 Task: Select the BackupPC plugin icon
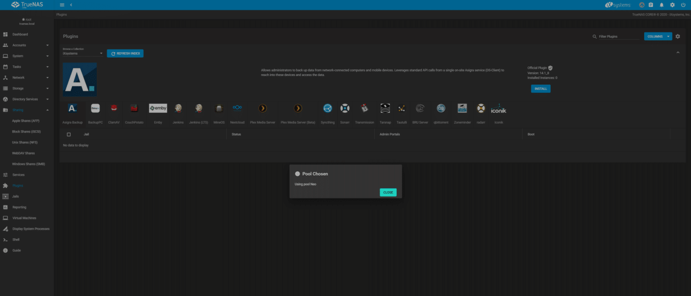95,108
